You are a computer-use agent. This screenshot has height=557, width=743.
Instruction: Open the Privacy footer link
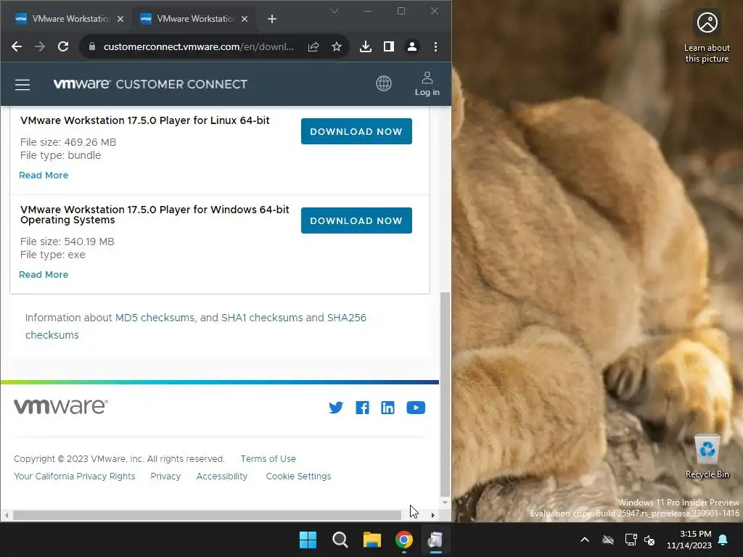(x=165, y=476)
